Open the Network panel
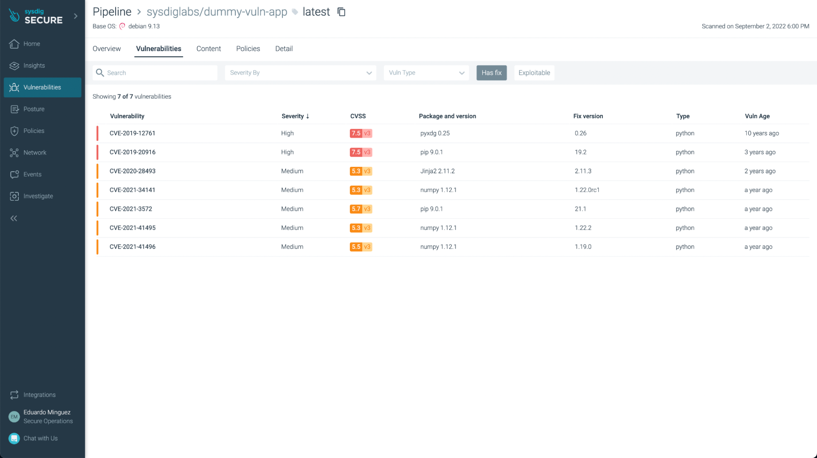The width and height of the screenshot is (817, 458). point(34,152)
